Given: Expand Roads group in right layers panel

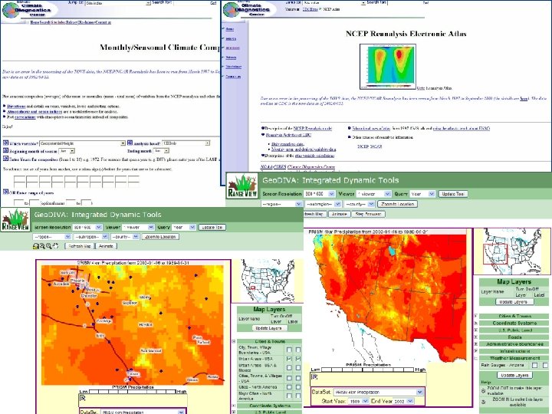Looking at the screenshot, I should point(477,337).
